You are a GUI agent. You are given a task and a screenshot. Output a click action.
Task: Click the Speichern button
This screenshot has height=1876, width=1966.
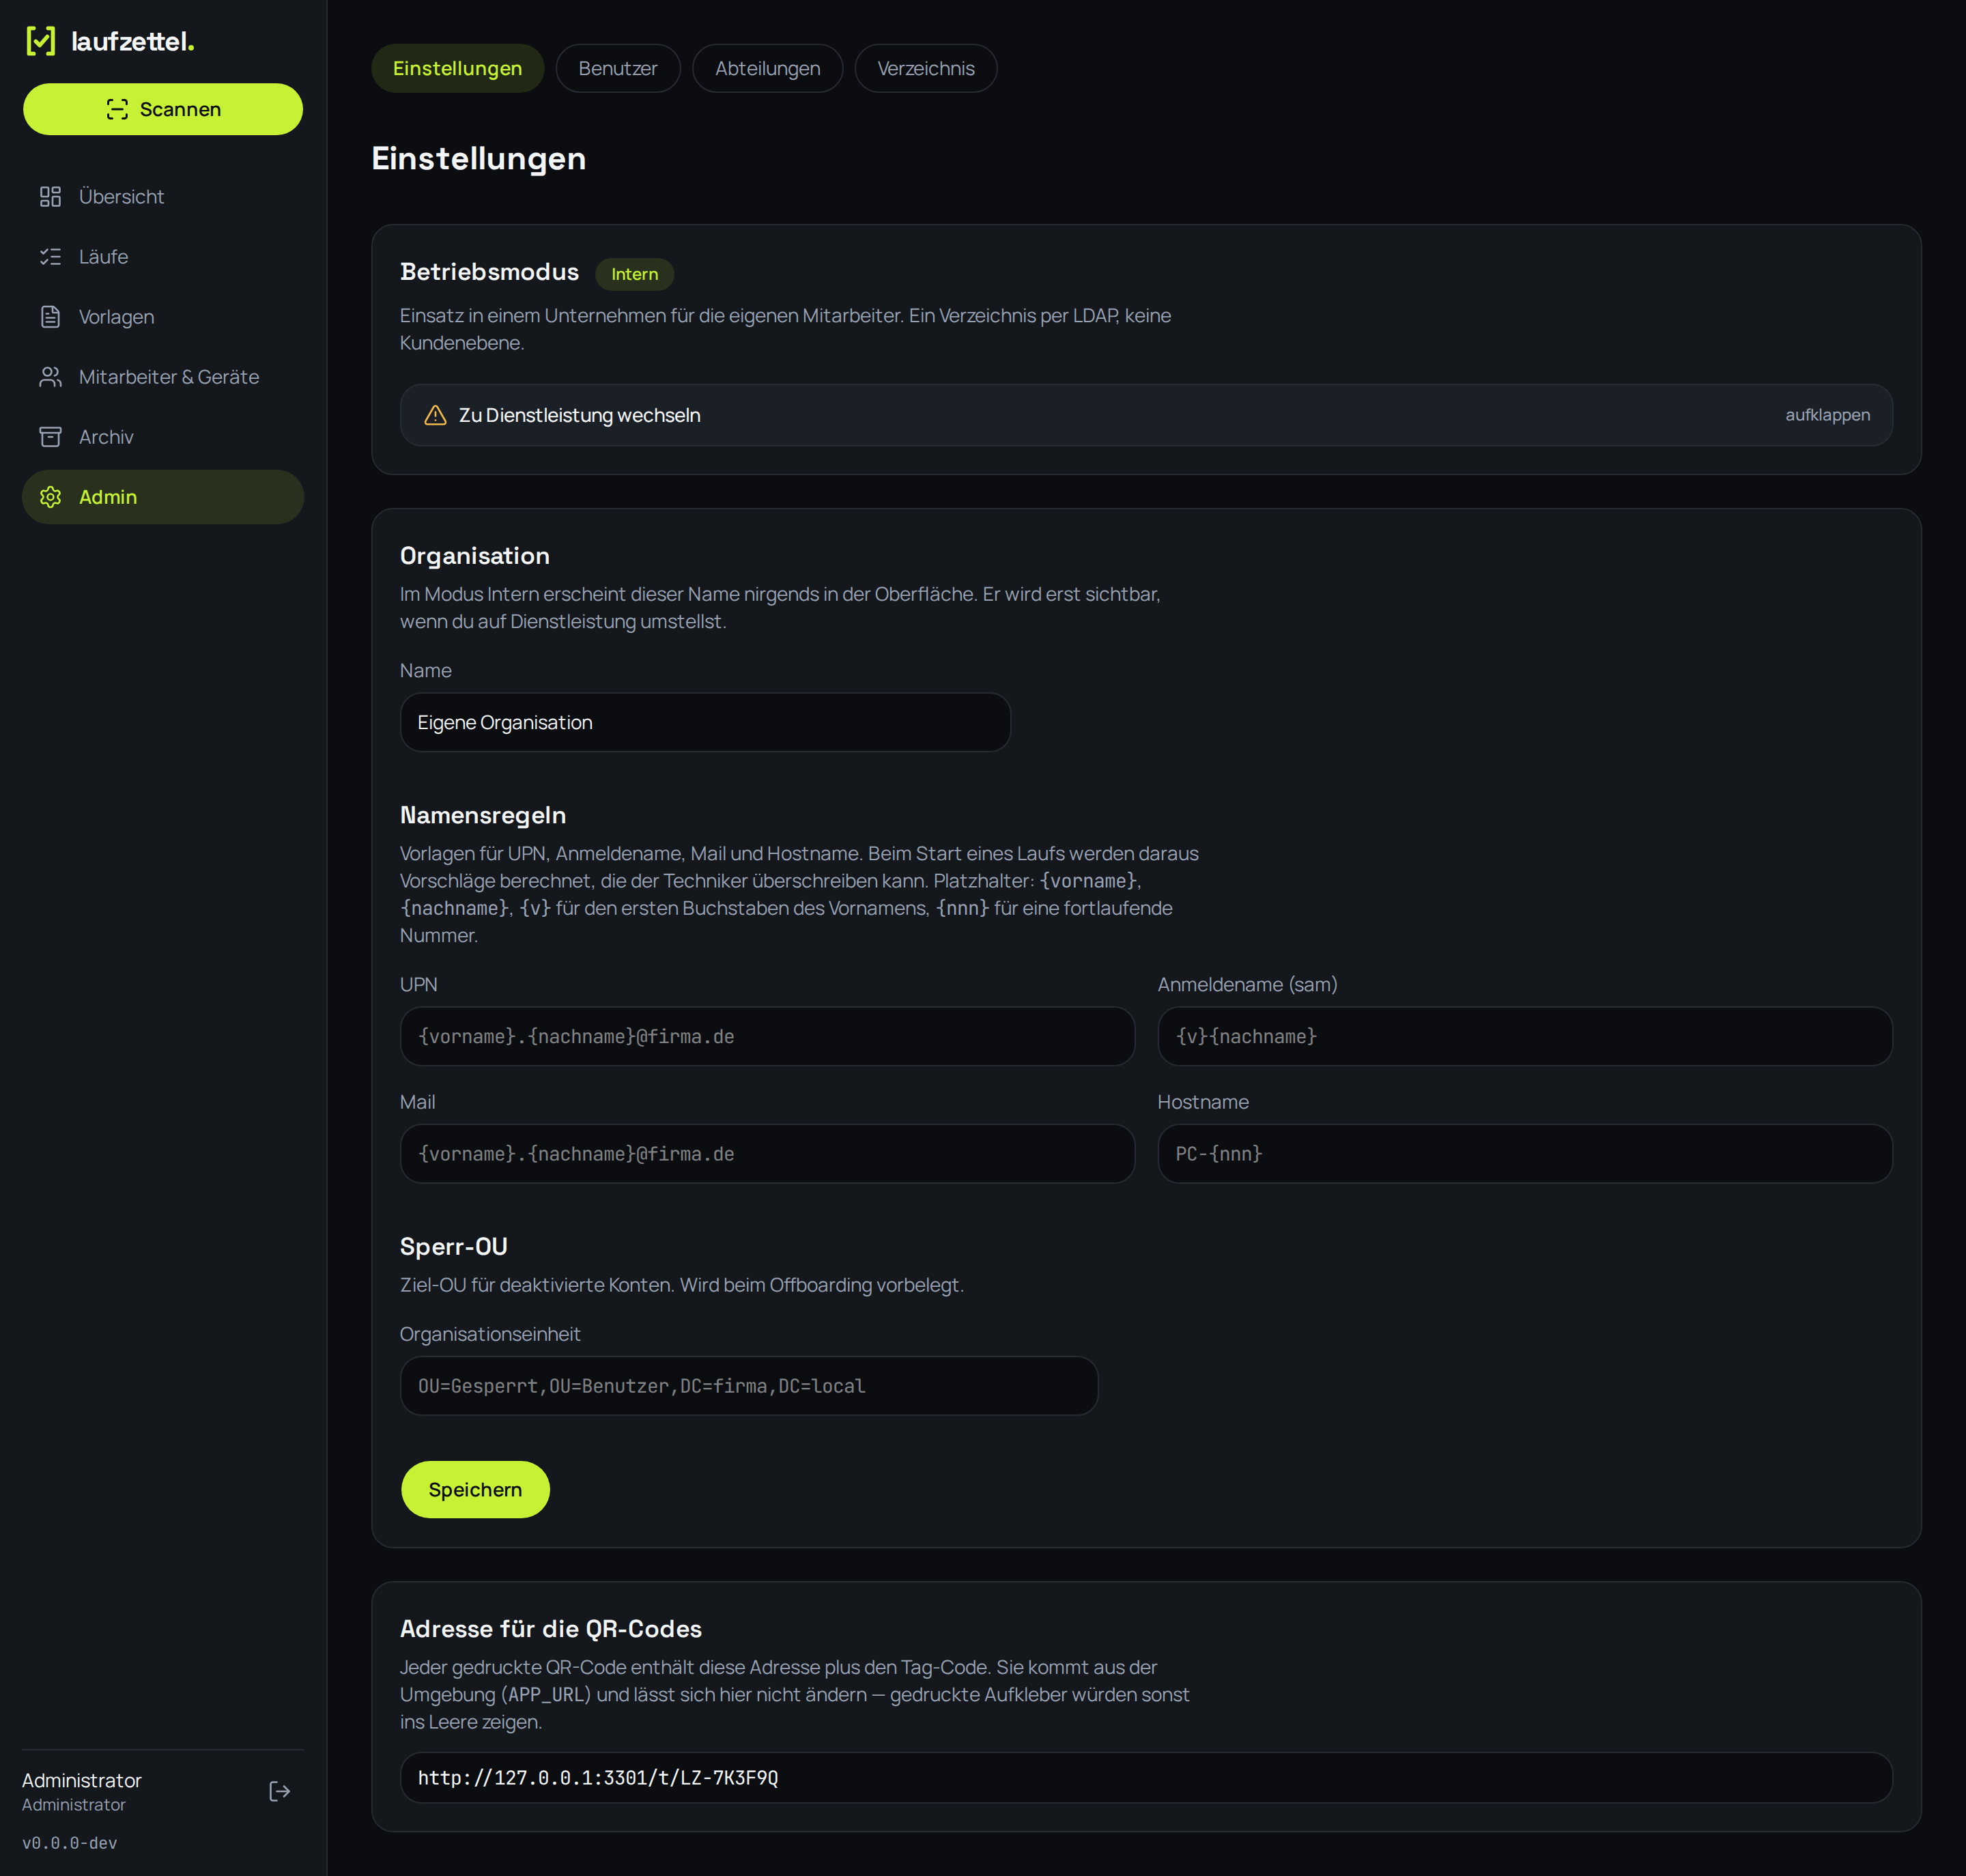click(x=475, y=1489)
